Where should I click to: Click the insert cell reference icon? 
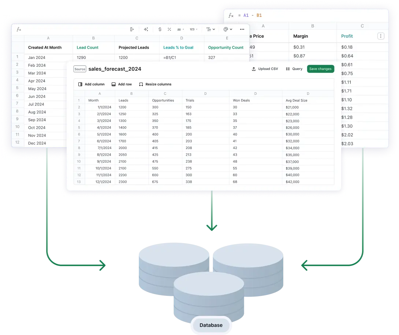[132, 29]
